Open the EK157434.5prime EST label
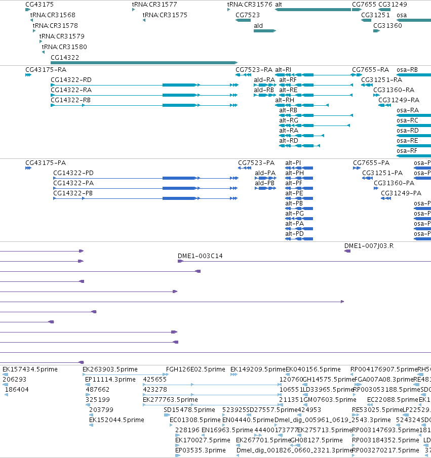Image resolution: width=431 pixels, height=458 pixels. 30,369
